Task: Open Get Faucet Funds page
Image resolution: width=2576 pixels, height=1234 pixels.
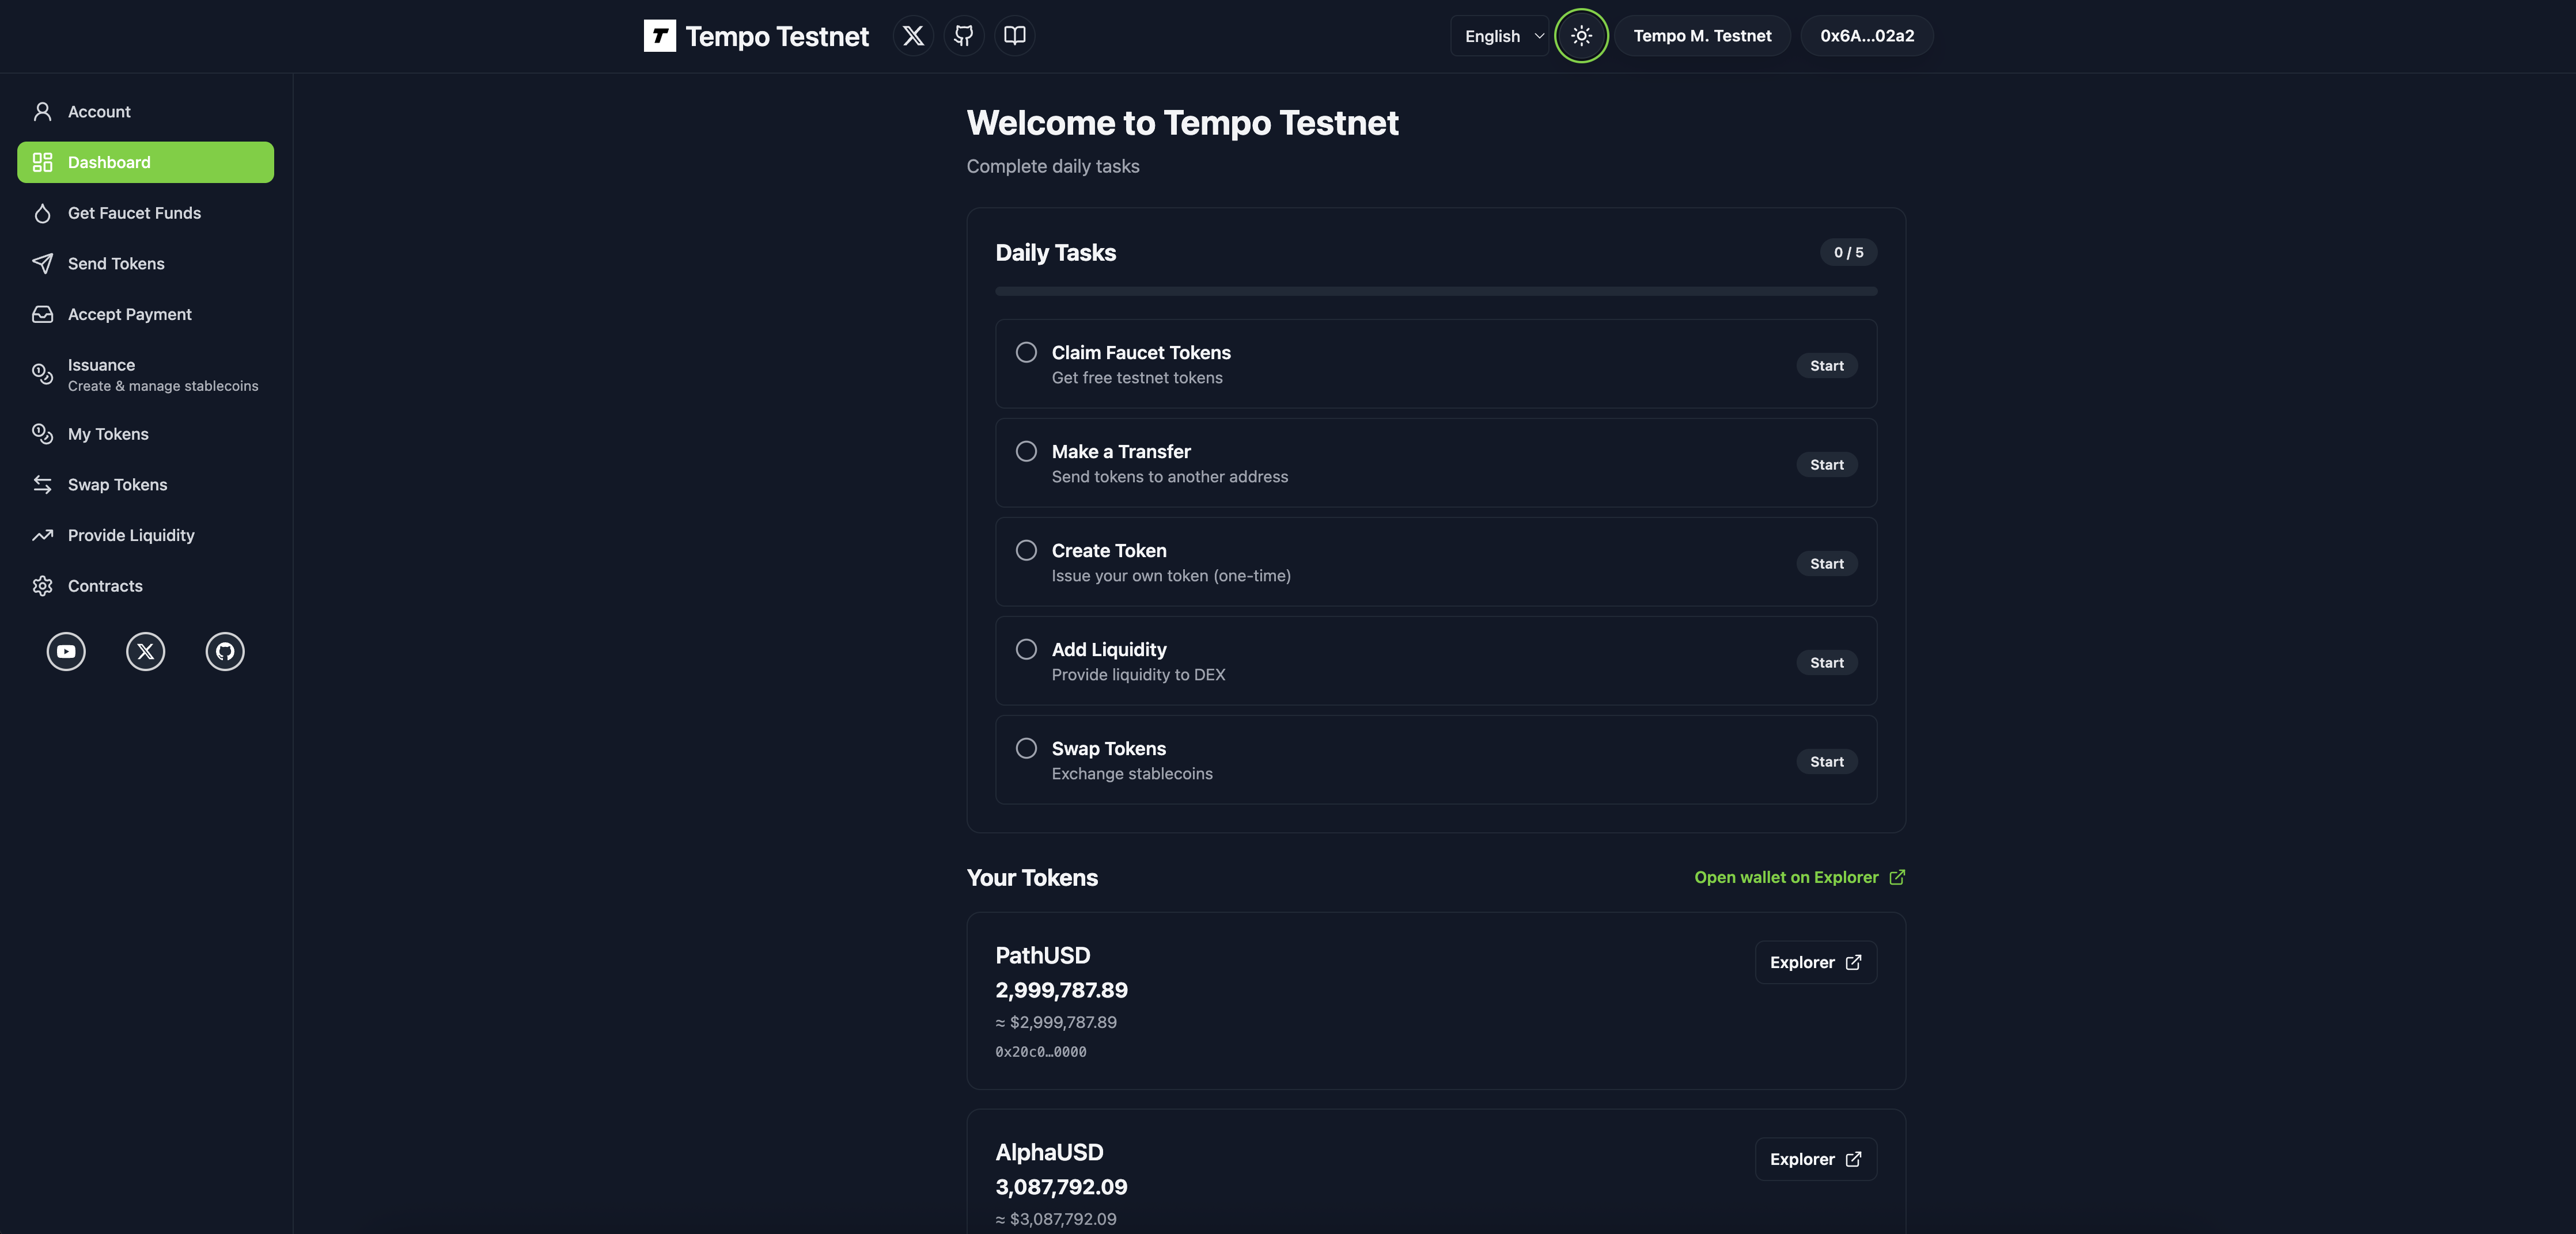Action: pyautogui.click(x=145, y=213)
